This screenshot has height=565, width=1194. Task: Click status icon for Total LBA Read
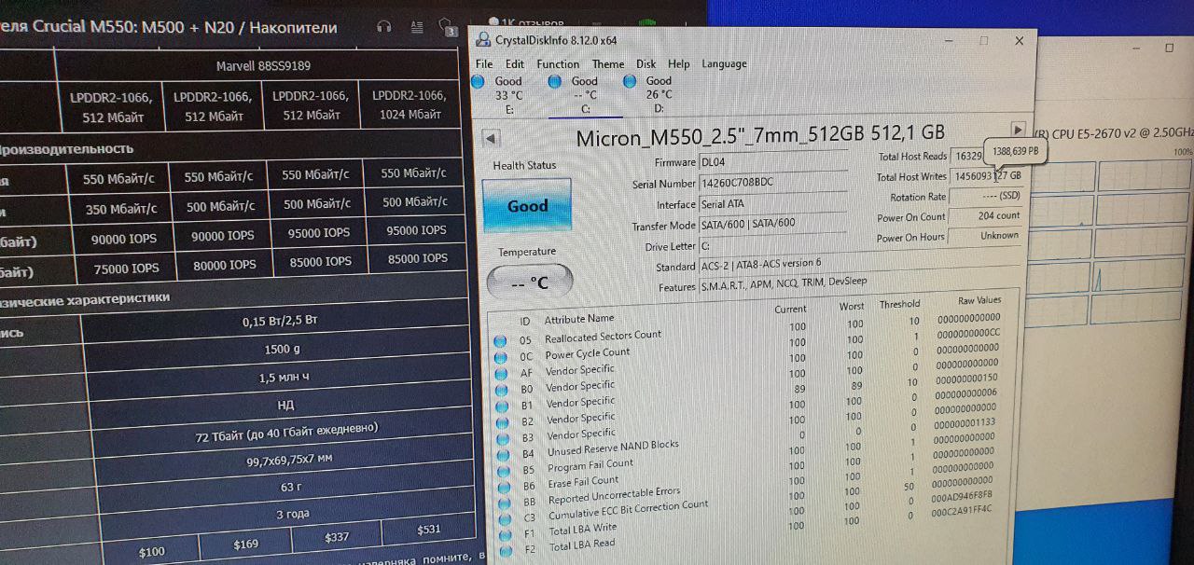pyautogui.click(x=507, y=551)
